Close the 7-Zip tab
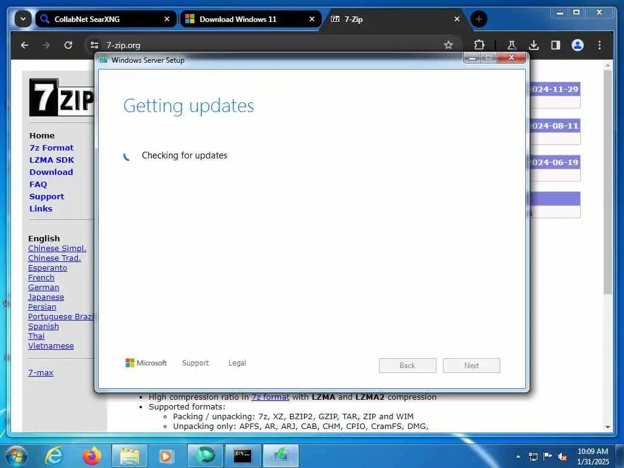The height and width of the screenshot is (468, 624). click(457, 19)
